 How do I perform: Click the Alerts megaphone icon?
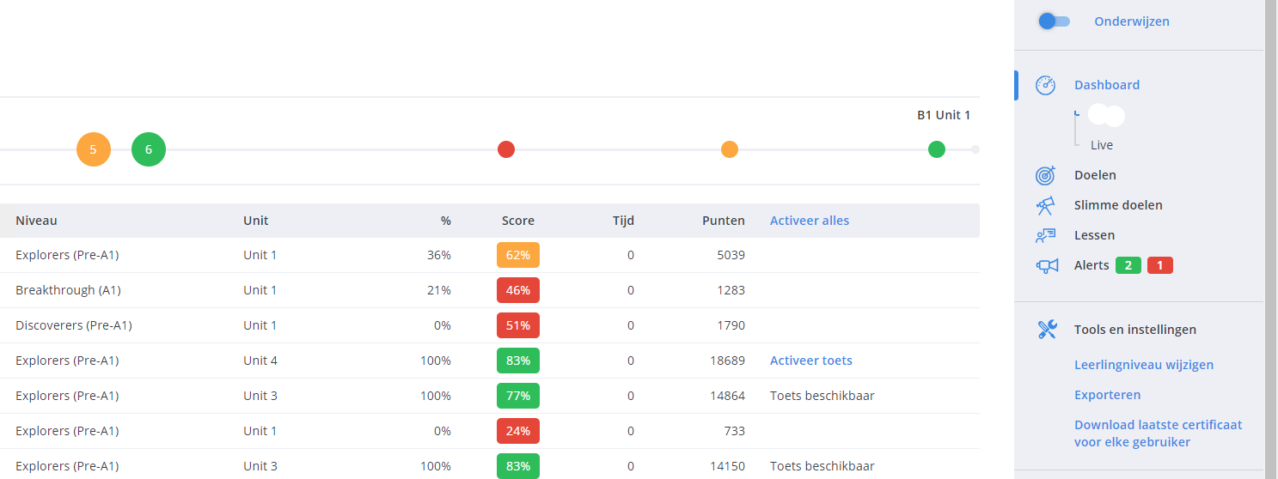click(x=1046, y=266)
